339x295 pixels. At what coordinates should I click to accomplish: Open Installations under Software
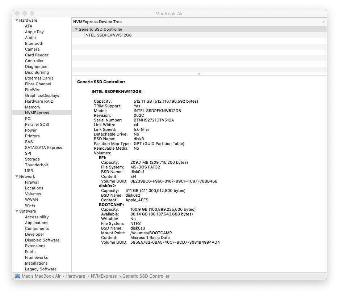pos(36,263)
